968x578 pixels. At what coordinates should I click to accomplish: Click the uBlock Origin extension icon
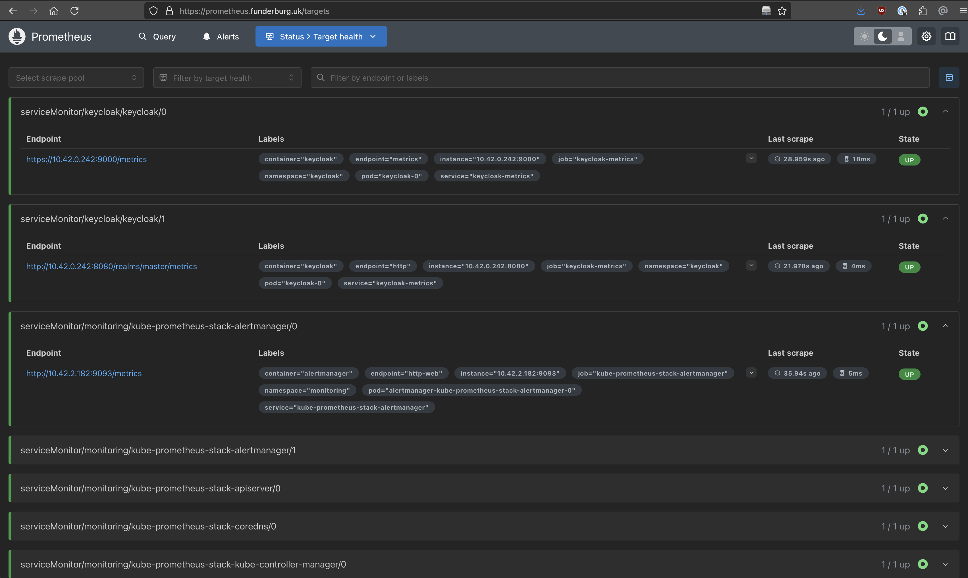[x=881, y=11]
